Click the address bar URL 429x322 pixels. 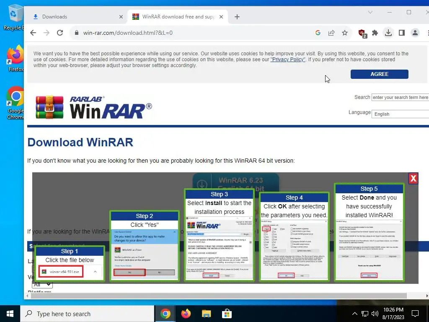pyautogui.click(x=128, y=33)
